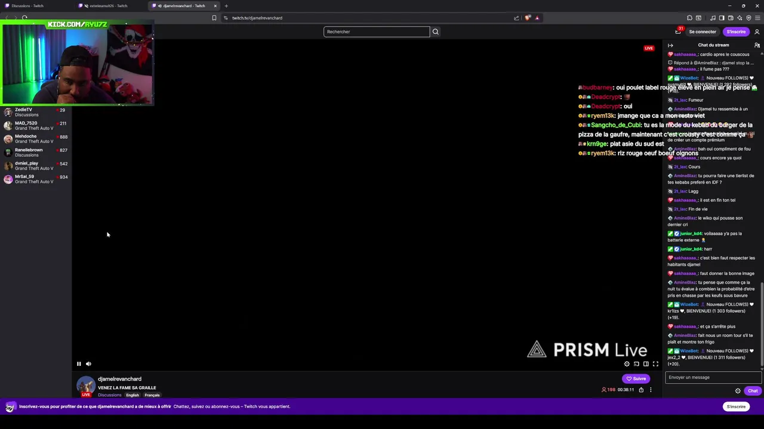Open the djamelrevanchard channel name link
764x429 pixels.
click(119, 379)
